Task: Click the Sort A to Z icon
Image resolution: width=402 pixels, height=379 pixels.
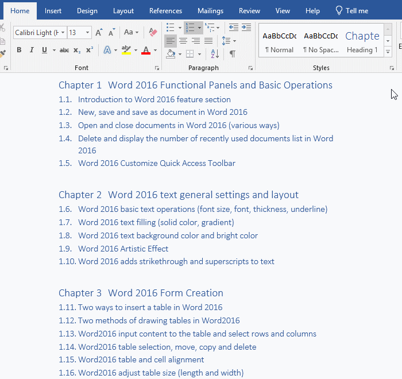Action: [x=215, y=54]
